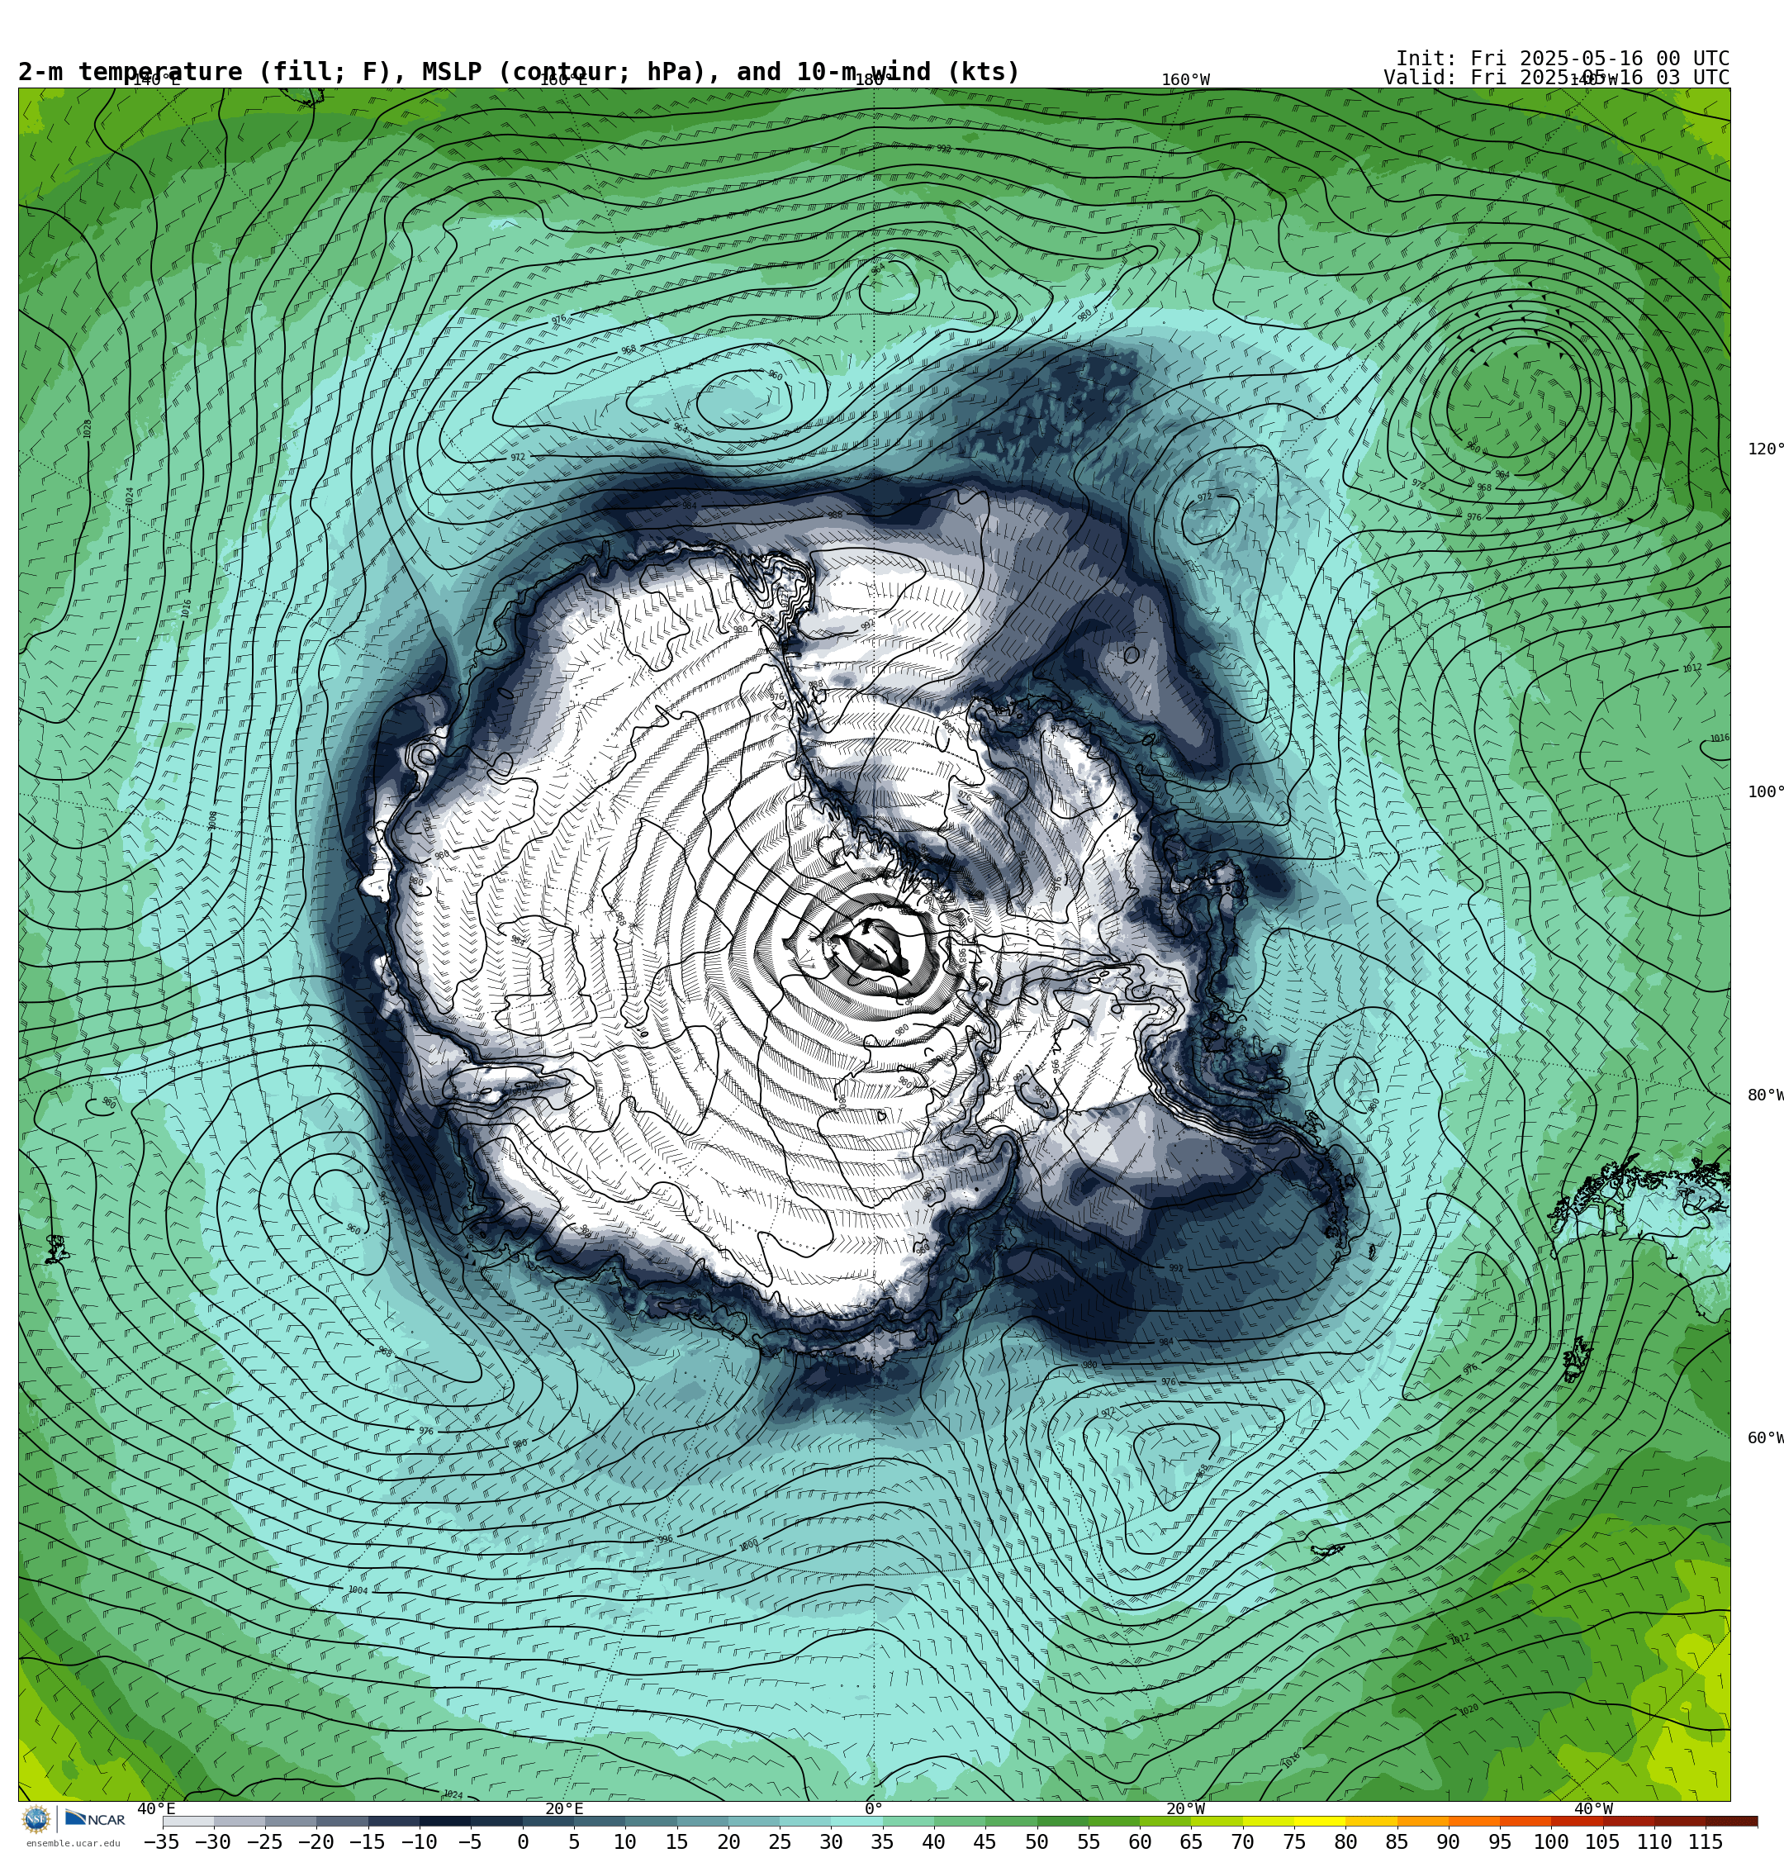Click the Init: Fri 2025-05-16 00 UTC text

(1563, 59)
